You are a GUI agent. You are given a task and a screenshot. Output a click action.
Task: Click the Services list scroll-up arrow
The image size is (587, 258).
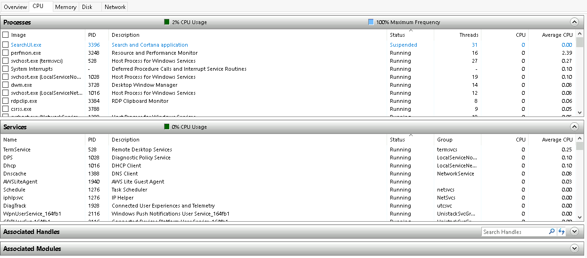(x=580, y=139)
